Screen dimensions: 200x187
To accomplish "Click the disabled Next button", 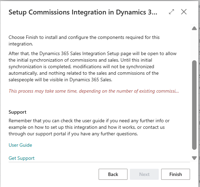I will [x=144, y=174].
